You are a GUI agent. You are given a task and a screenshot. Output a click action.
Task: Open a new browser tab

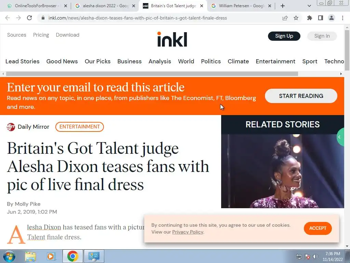coord(283,6)
